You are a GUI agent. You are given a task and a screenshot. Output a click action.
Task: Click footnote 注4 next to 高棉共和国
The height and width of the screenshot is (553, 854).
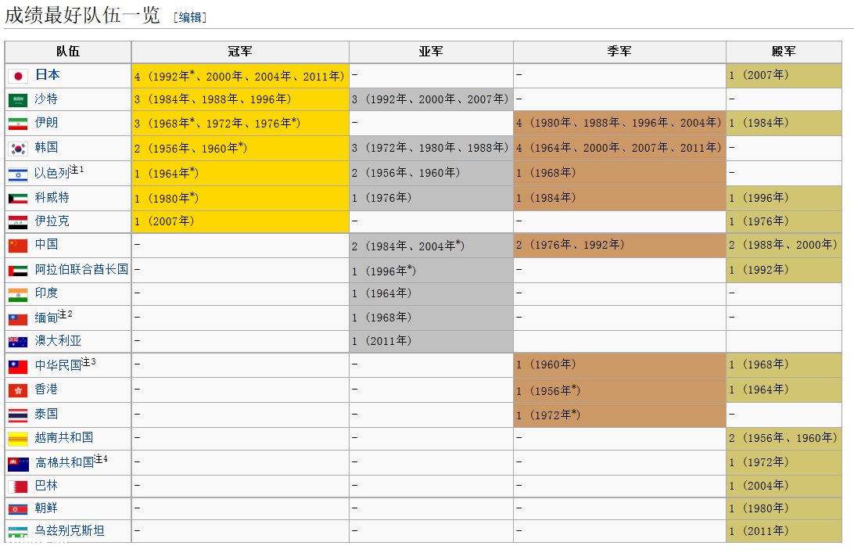[x=101, y=458]
